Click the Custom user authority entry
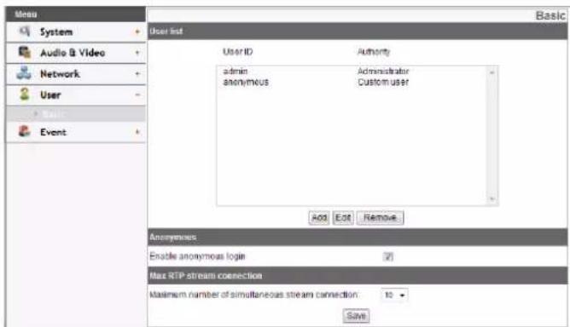570x327 pixels. (x=383, y=82)
